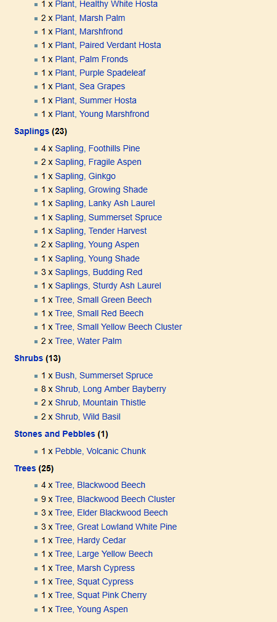Click Tree, Great Lowland White Pine
Viewport: 277px width, 622px height.
116,527
